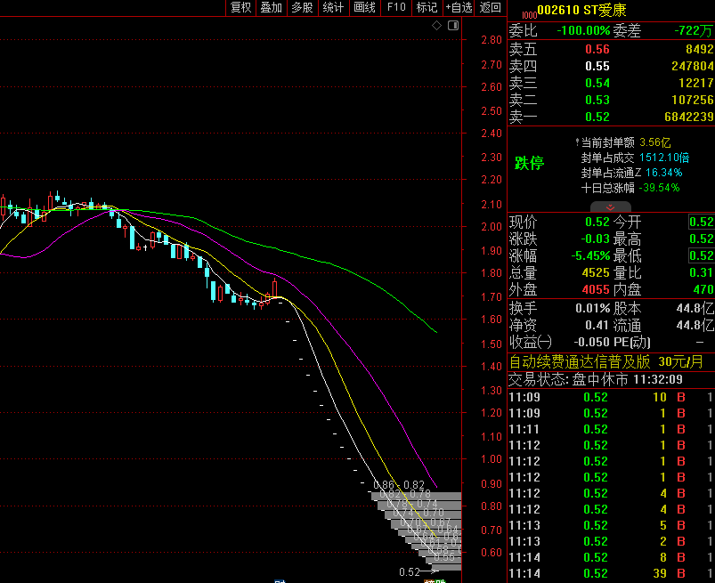This screenshot has height=583, width=715.
Task: Click the 封单占流通Z 16.34% value
Action: [663, 173]
